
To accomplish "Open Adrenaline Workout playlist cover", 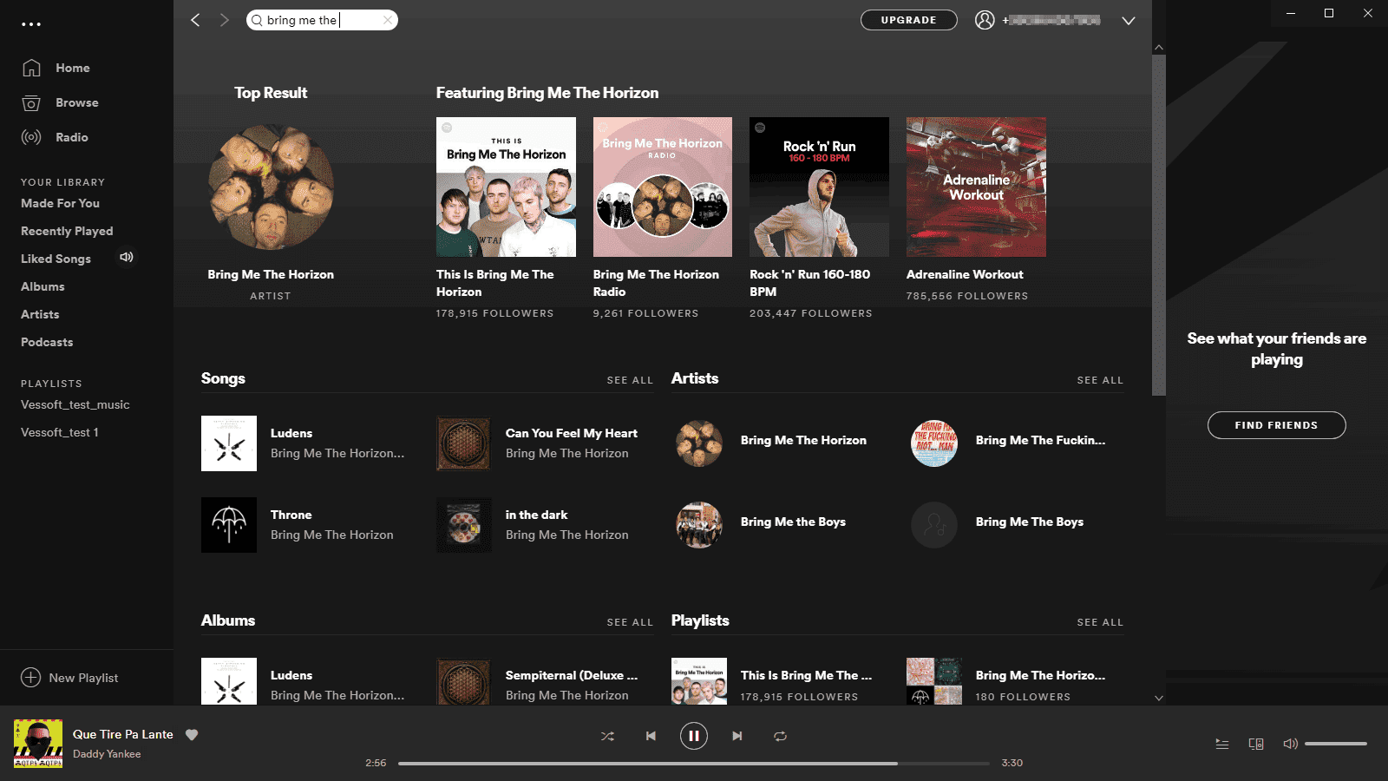I will [x=976, y=187].
